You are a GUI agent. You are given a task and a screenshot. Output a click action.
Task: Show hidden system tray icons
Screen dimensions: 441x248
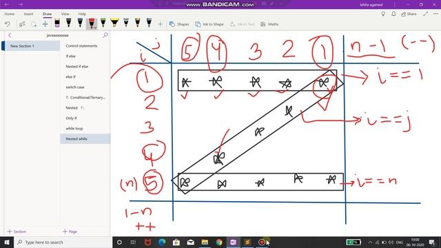point(370,242)
